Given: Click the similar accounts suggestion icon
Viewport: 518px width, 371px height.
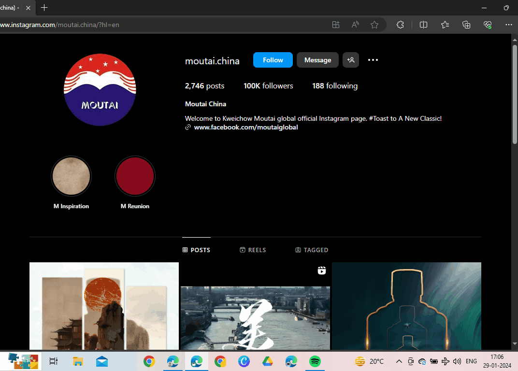Looking at the screenshot, I should click(x=351, y=60).
